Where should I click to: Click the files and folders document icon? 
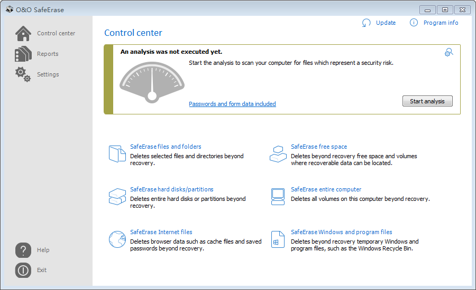coord(117,154)
